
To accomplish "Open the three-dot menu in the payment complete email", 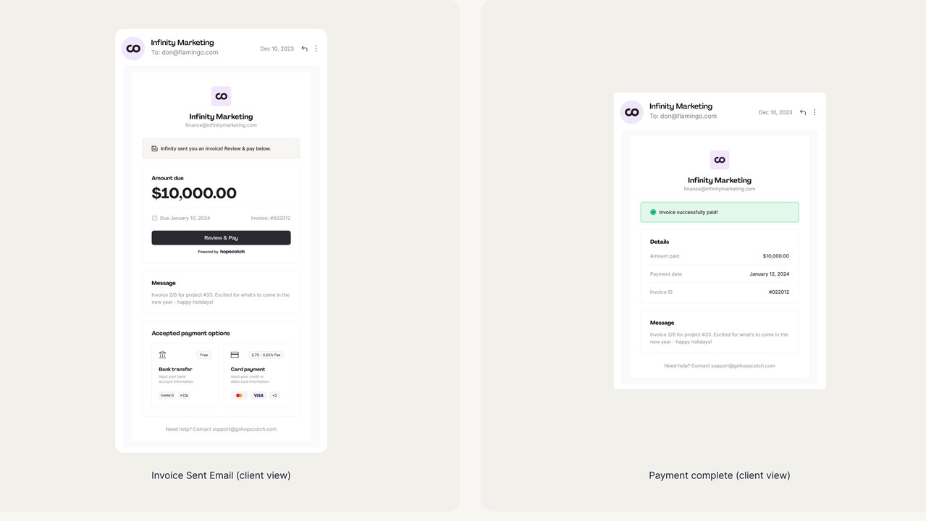I will pyautogui.click(x=815, y=112).
